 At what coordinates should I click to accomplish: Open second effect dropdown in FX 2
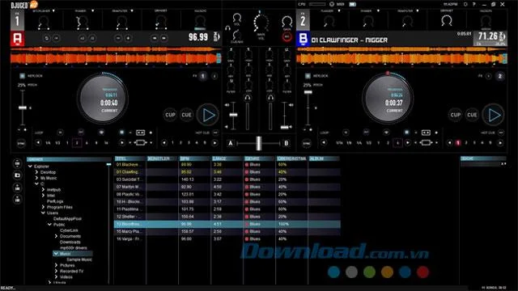point(378,11)
